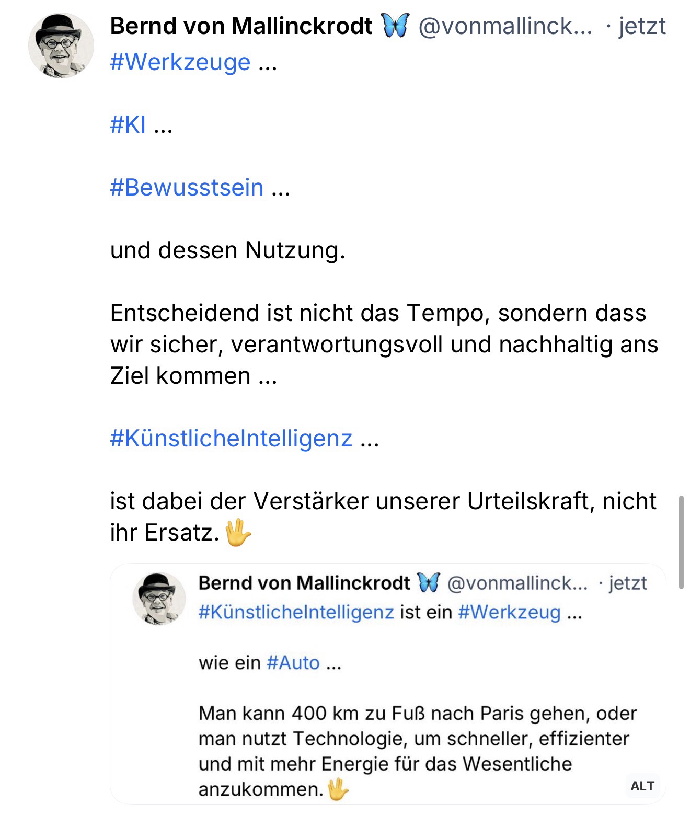
Task: Open the ALT image description badge
Action: click(642, 786)
